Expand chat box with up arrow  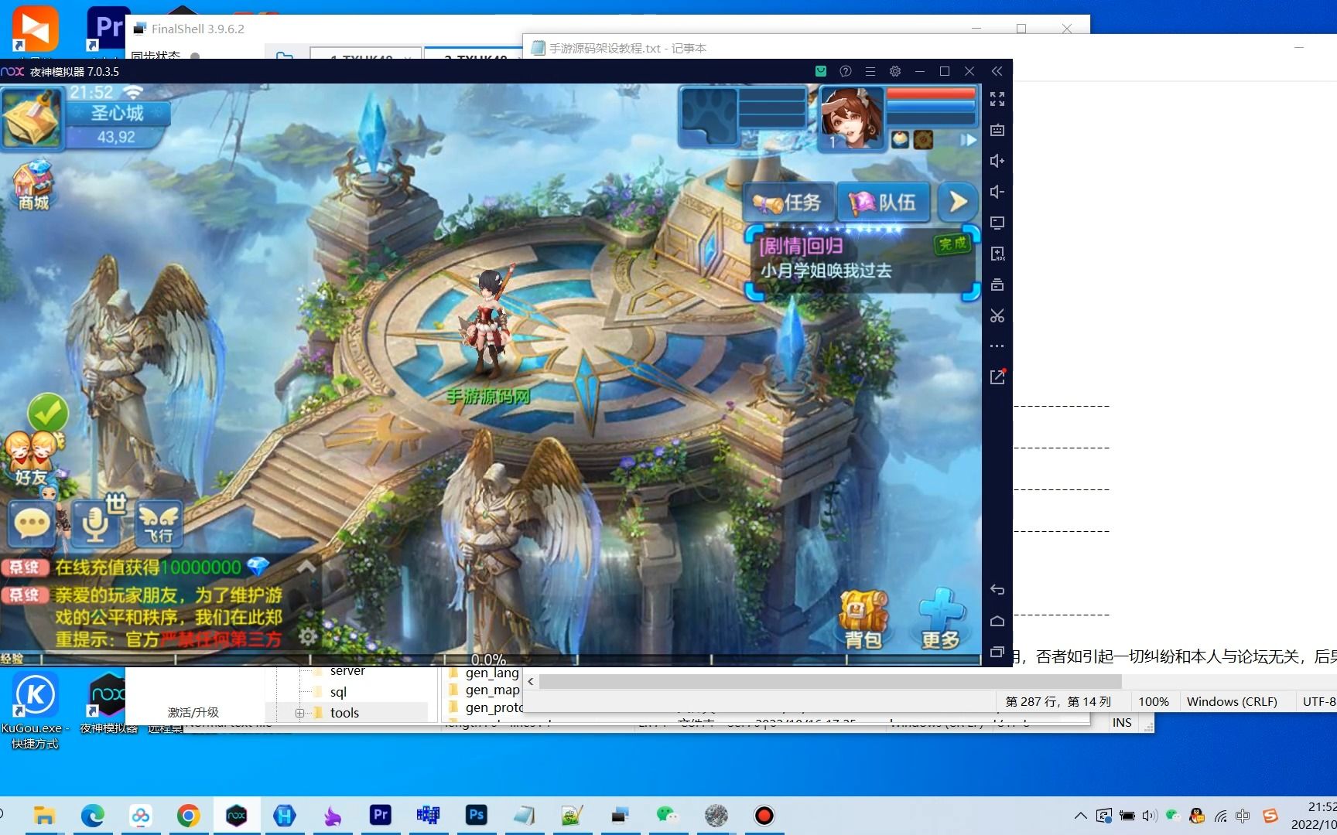tap(306, 567)
